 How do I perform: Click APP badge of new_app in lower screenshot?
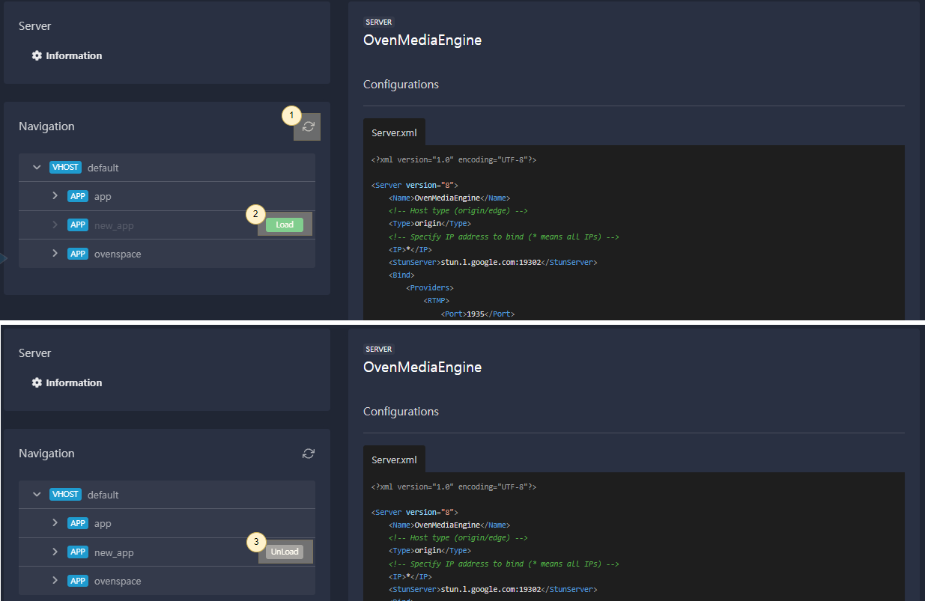tap(78, 552)
